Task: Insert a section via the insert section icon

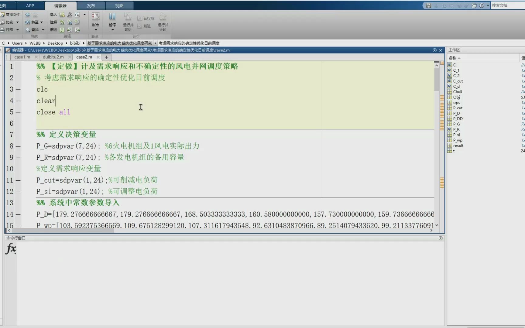Action: pos(62,15)
